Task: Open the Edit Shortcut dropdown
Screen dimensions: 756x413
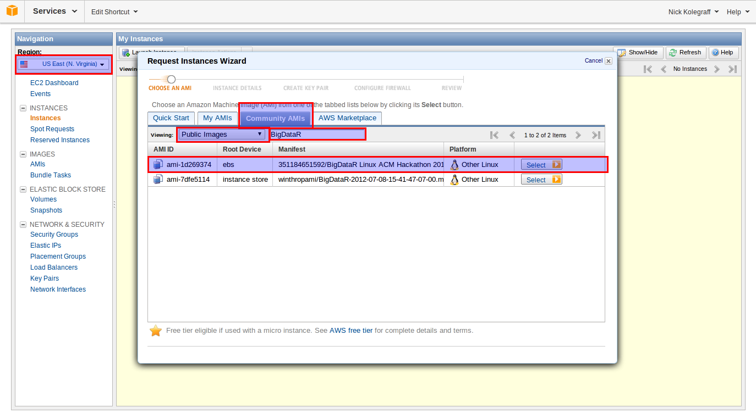Action: pyautogui.click(x=114, y=12)
